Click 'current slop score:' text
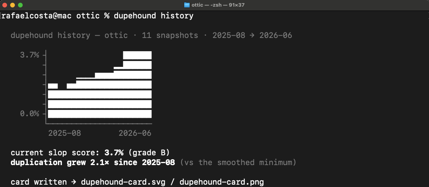 [55, 153]
